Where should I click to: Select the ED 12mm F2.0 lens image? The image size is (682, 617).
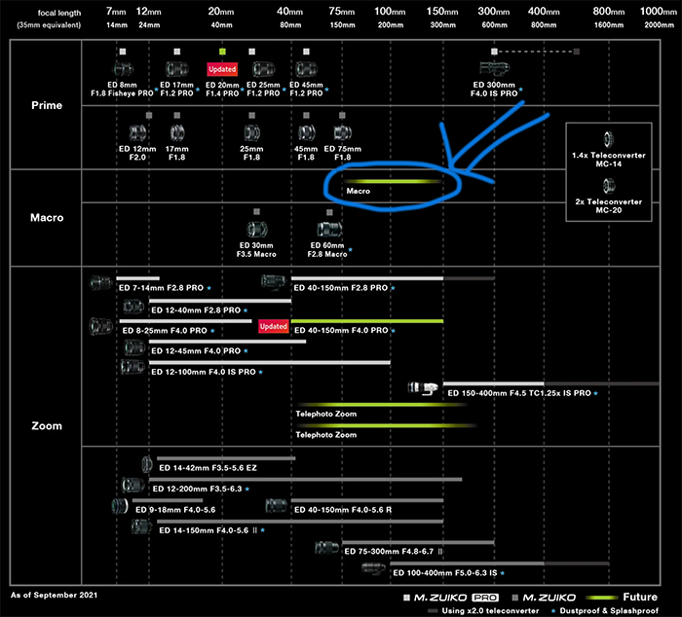138,131
